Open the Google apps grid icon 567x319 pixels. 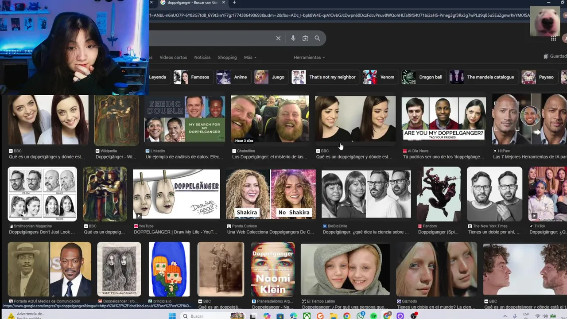coord(553,39)
